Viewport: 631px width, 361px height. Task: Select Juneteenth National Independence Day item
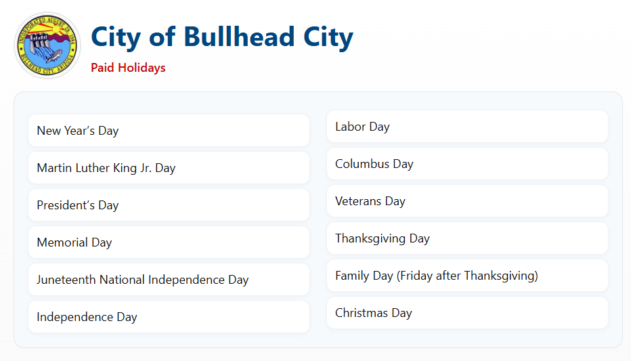(x=169, y=279)
